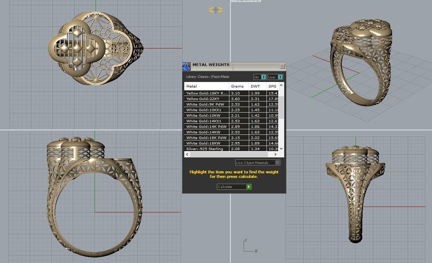Click grams value 2.08 for Sterling silver
Screen dimensions: 432x263
point(235,149)
